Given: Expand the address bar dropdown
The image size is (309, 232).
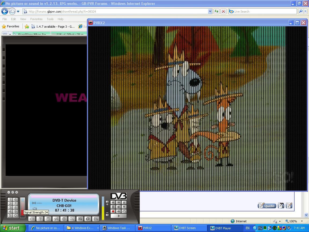Looking at the screenshot, I should click(210, 12).
